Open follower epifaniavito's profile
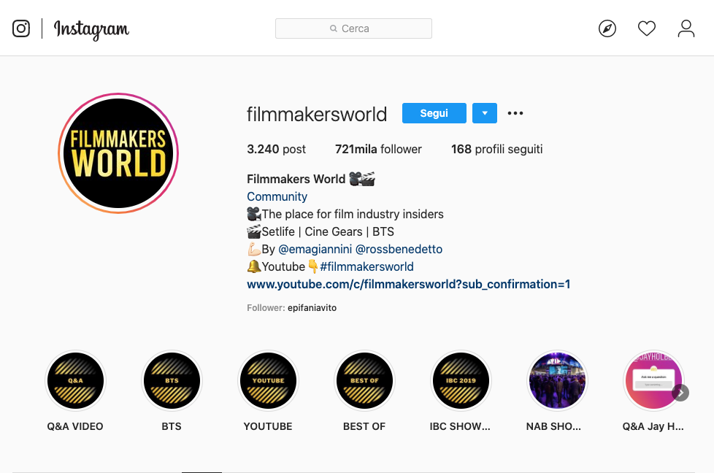714x473 pixels. 312,308
